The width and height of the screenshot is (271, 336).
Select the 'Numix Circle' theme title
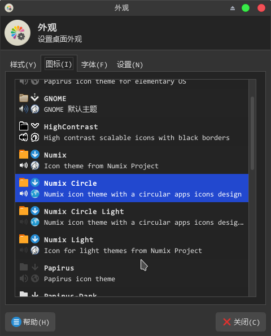click(70, 183)
